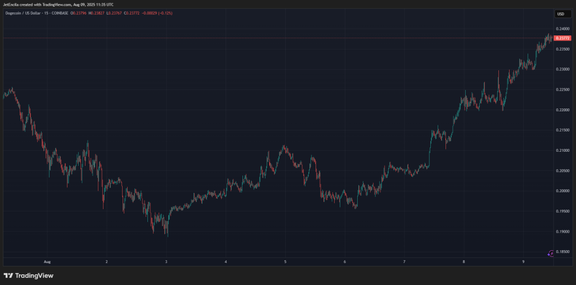This screenshot has height=285, width=576.
Task: Click the purple lightning icon near the time axis
Action: 551,253
